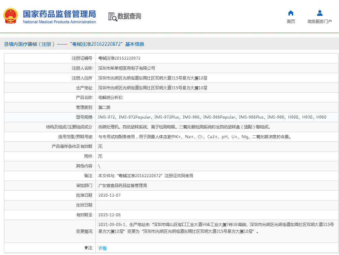
Task: Click the 国家药品监督管理局 Chinese title
Action: pyautogui.click(x=59, y=14)
